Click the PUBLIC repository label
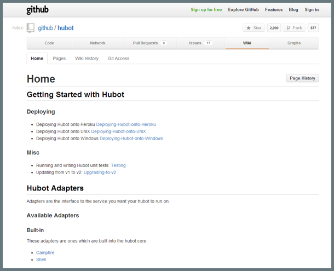Viewport: 334px width, 271px height. coord(18,28)
